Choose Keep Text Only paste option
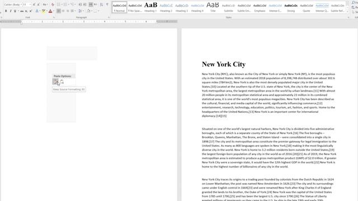The image size is (358, 201). coord(62,82)
